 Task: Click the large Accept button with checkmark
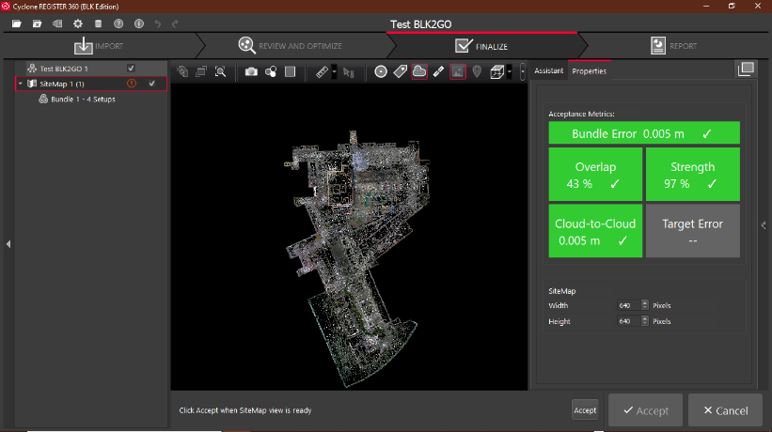pyautogui.click(x=645, y=410)
